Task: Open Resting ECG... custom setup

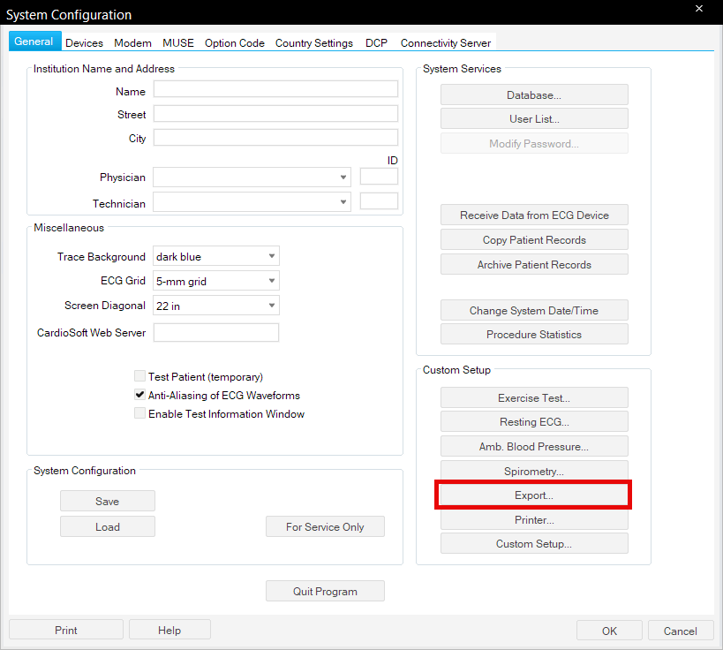Action: point(533,422)
